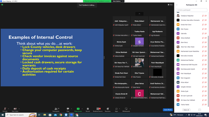Click Siti Aam Syamsiah's video-off icon in list

click(205, 96)
